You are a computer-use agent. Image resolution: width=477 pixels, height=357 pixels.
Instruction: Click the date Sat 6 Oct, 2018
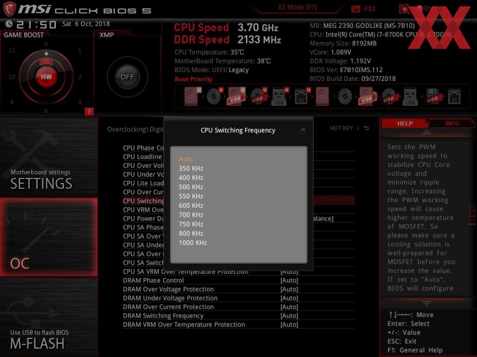tap(86, 24)
